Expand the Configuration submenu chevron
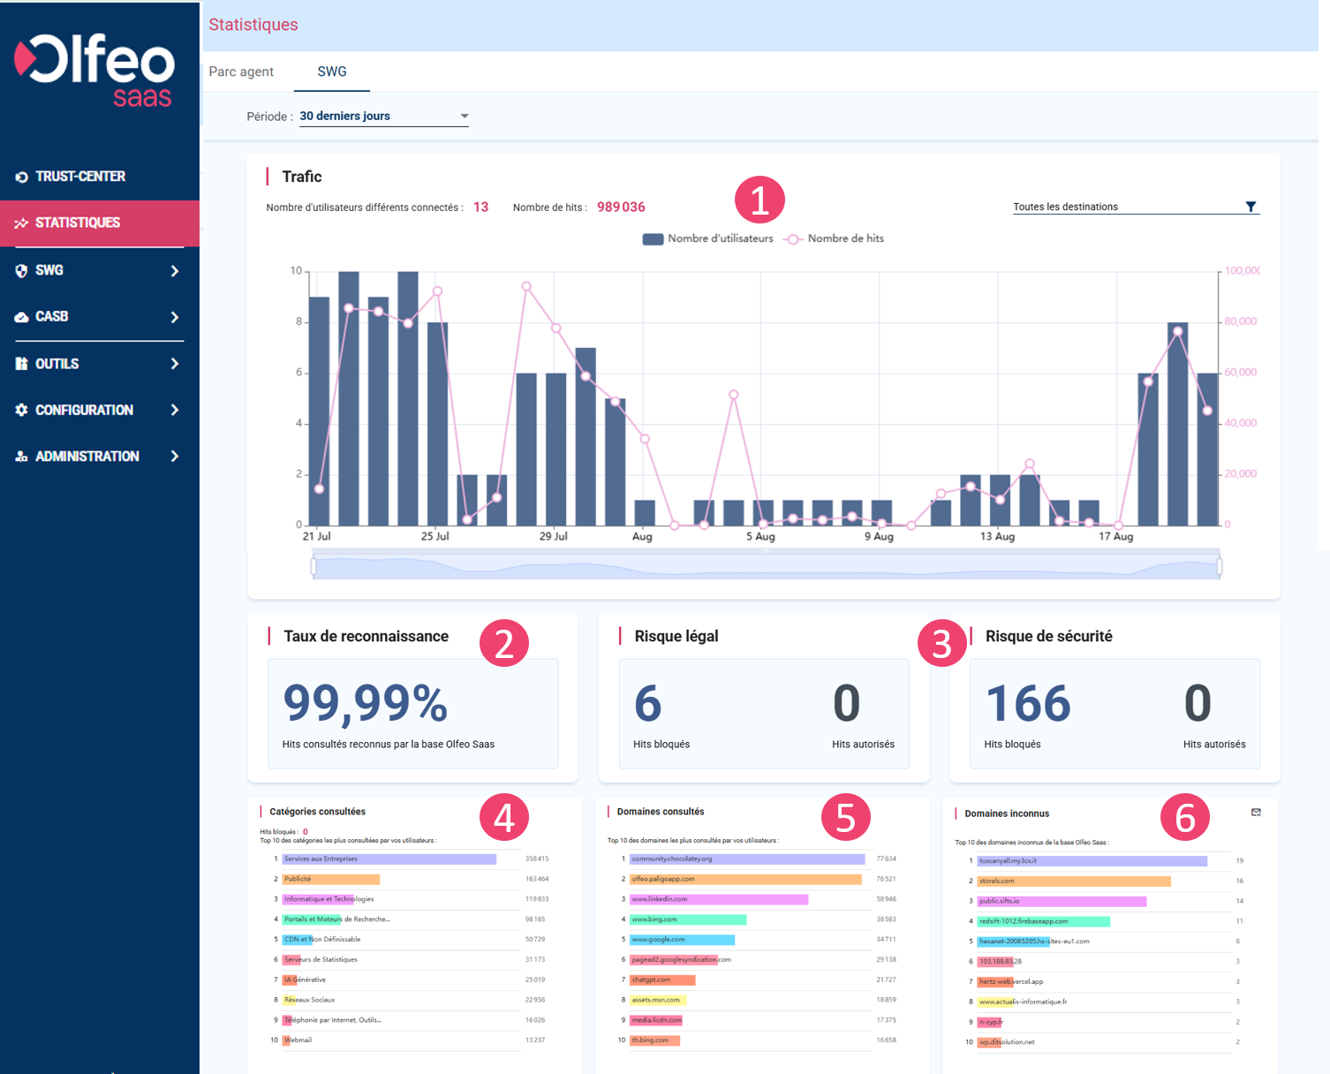This screenshot has width=1330, height=1074. click(x=174, y=411)
